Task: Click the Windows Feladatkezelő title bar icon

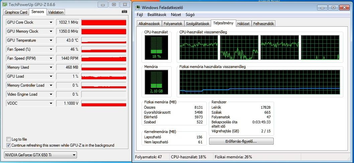Action: (138, 8)
